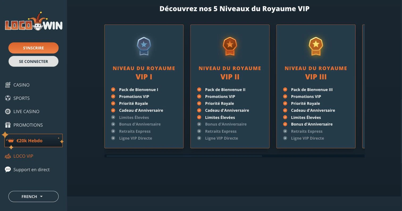Open the Casino menu item
The height and width of the screenshot is (211, 402).
pos(21,85)
